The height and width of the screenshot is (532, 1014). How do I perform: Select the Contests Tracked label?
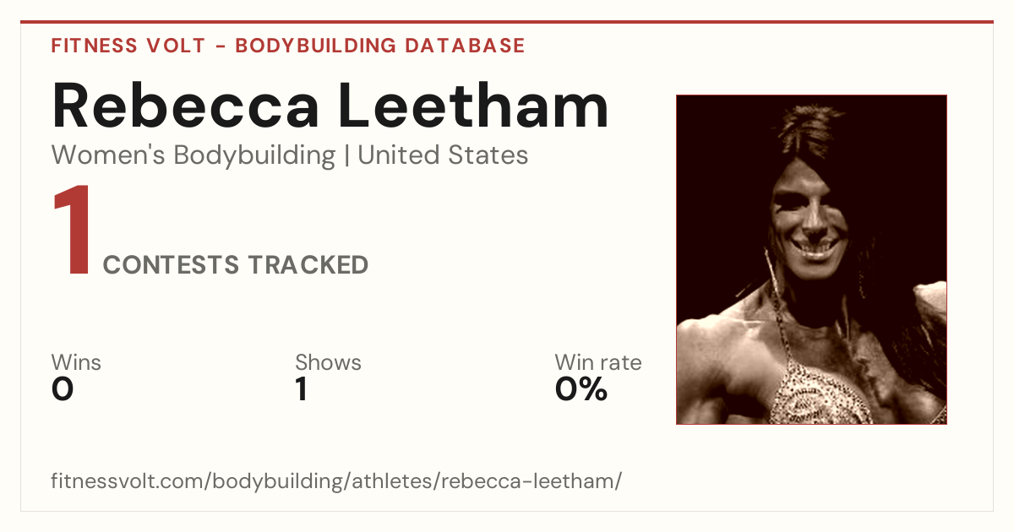click(x=236, y=265)
